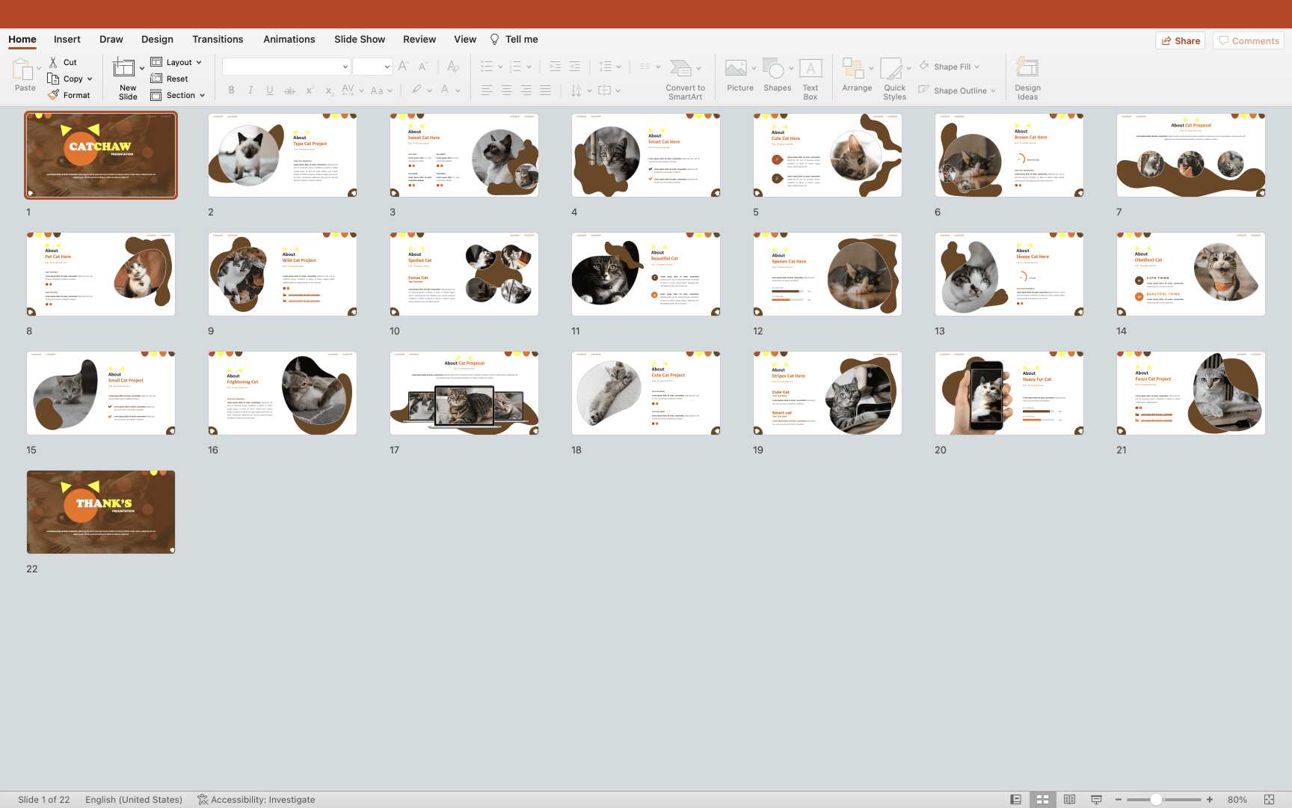The height and width of the screenshot is (808, 1292).
Task: Select the THANK'S slide 22 thumbnail
Action: pyautogui.click(x=101, y=512)
